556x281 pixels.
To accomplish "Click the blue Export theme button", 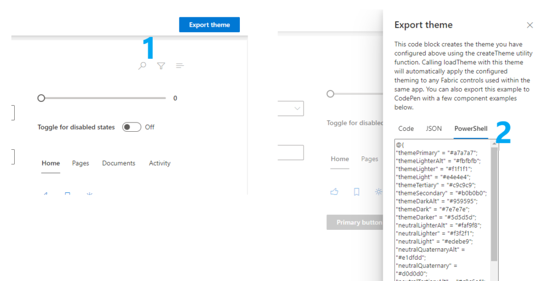I will click(x=209, y=25).
